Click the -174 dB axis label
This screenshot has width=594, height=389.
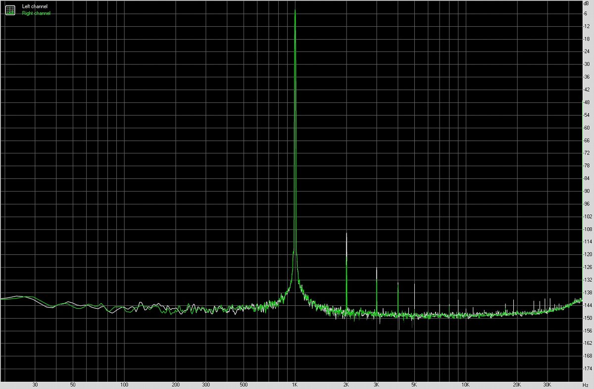(x=588, y=369)
